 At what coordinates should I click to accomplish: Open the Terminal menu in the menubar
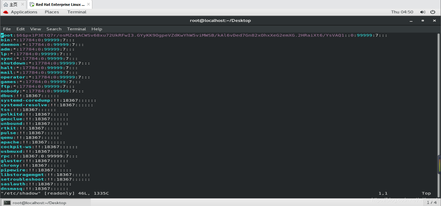(77, 29)
